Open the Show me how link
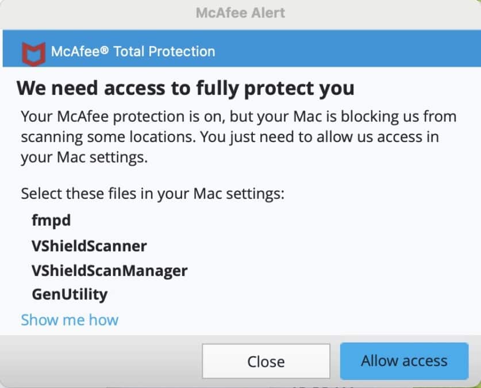This screenshot has height=388, width=481. 70,320
